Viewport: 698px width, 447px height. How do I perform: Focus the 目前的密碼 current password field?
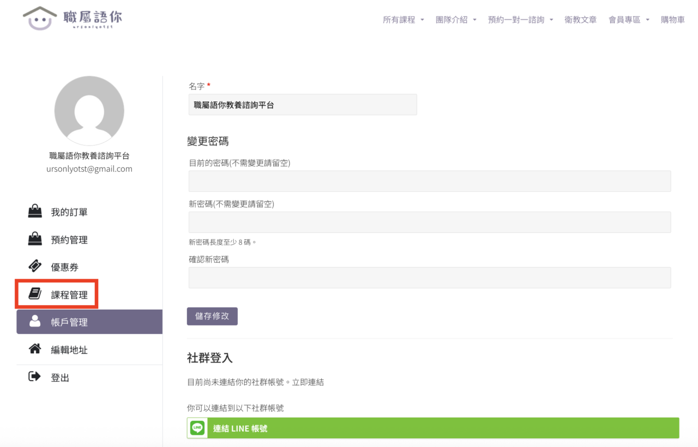coord(429,181)
